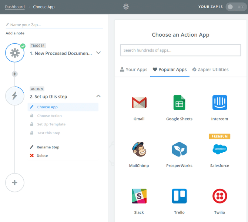Select the Google Sheets app icon

[x=179, y=102]
